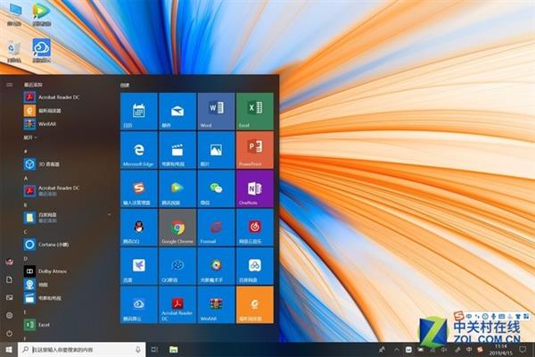The image size is (535, 357).
Task: Launch the Word tile
Action: coord(216,112)
